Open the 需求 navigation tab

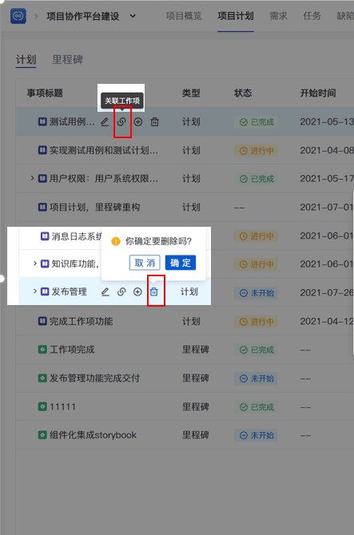[x=278, y=16]
